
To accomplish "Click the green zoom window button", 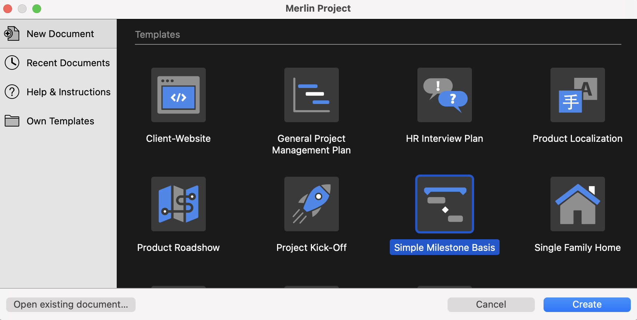I will point(37,9).
